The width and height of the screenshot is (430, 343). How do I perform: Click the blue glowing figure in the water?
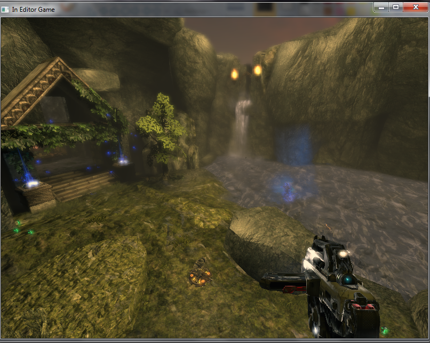coord(289,191)
